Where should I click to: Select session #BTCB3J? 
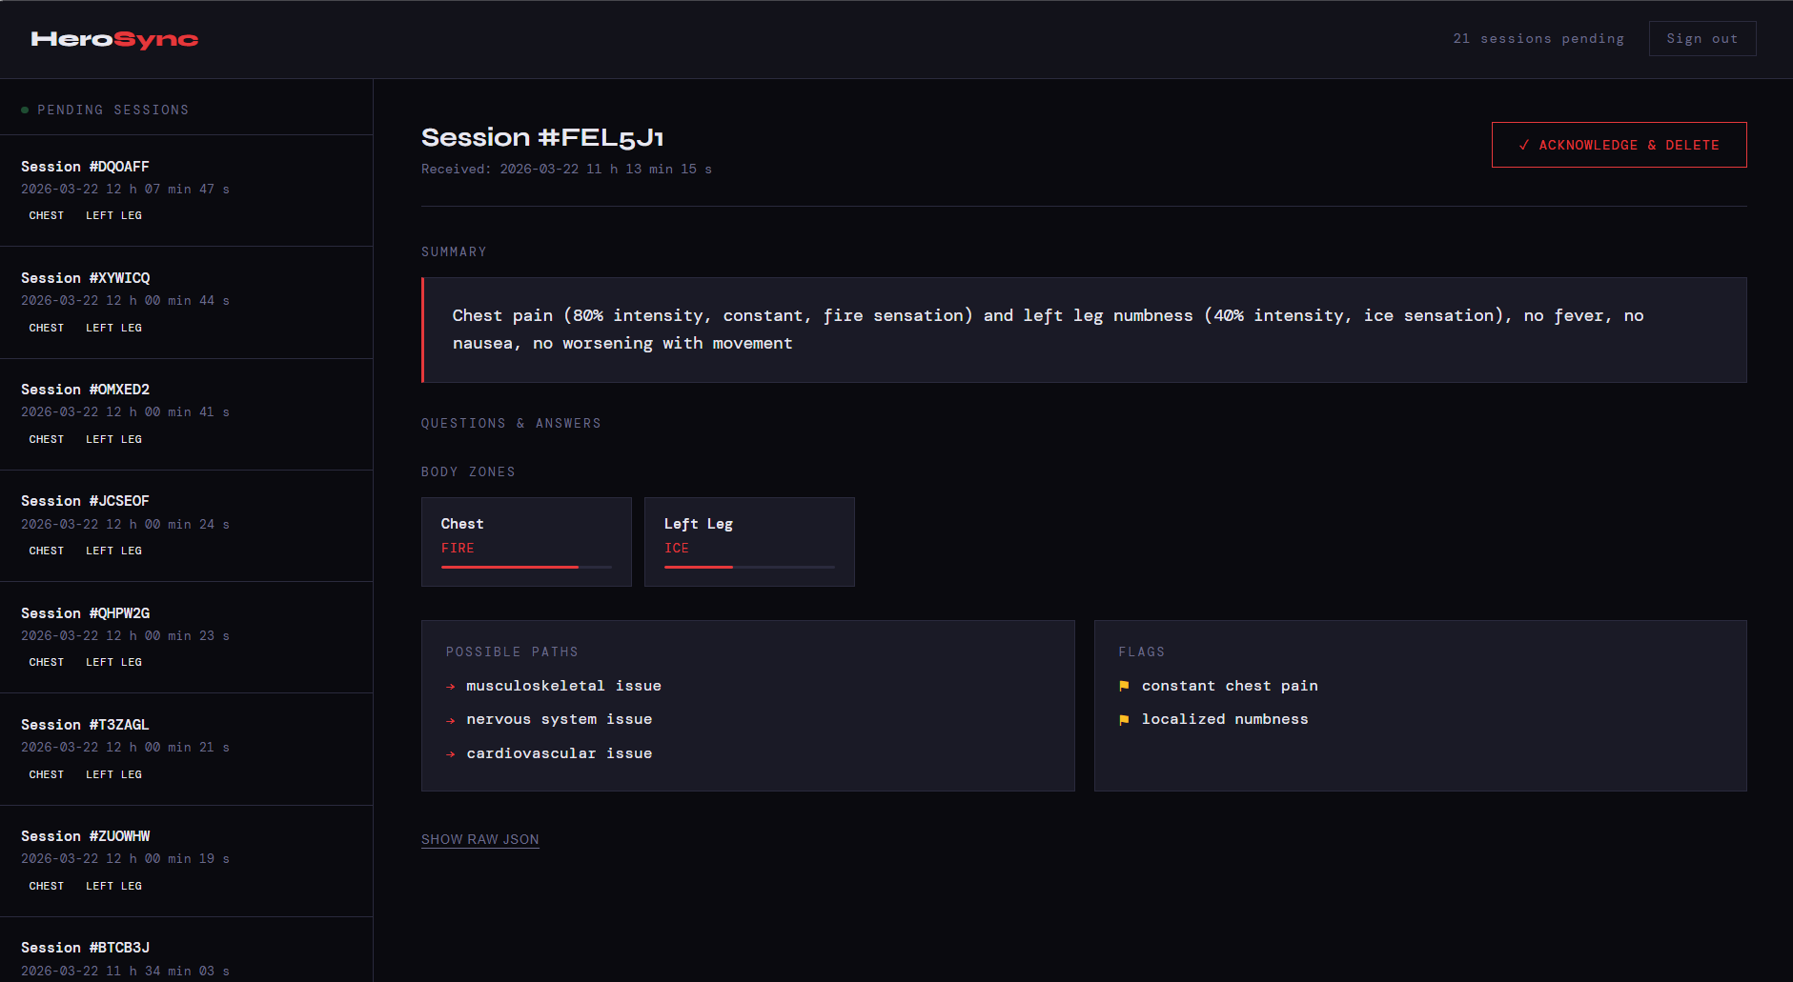click(186, 950)
